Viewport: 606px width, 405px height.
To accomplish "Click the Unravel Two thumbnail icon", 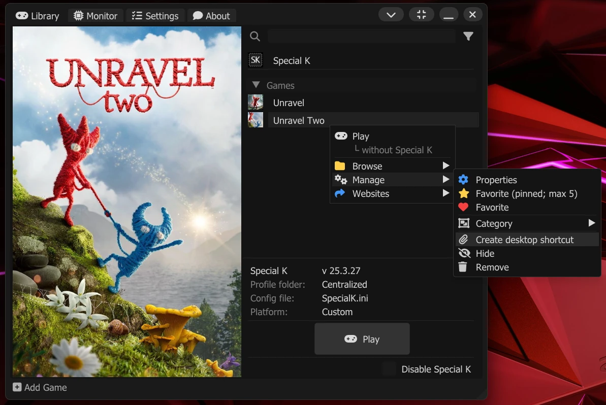I will click(256, 120).
